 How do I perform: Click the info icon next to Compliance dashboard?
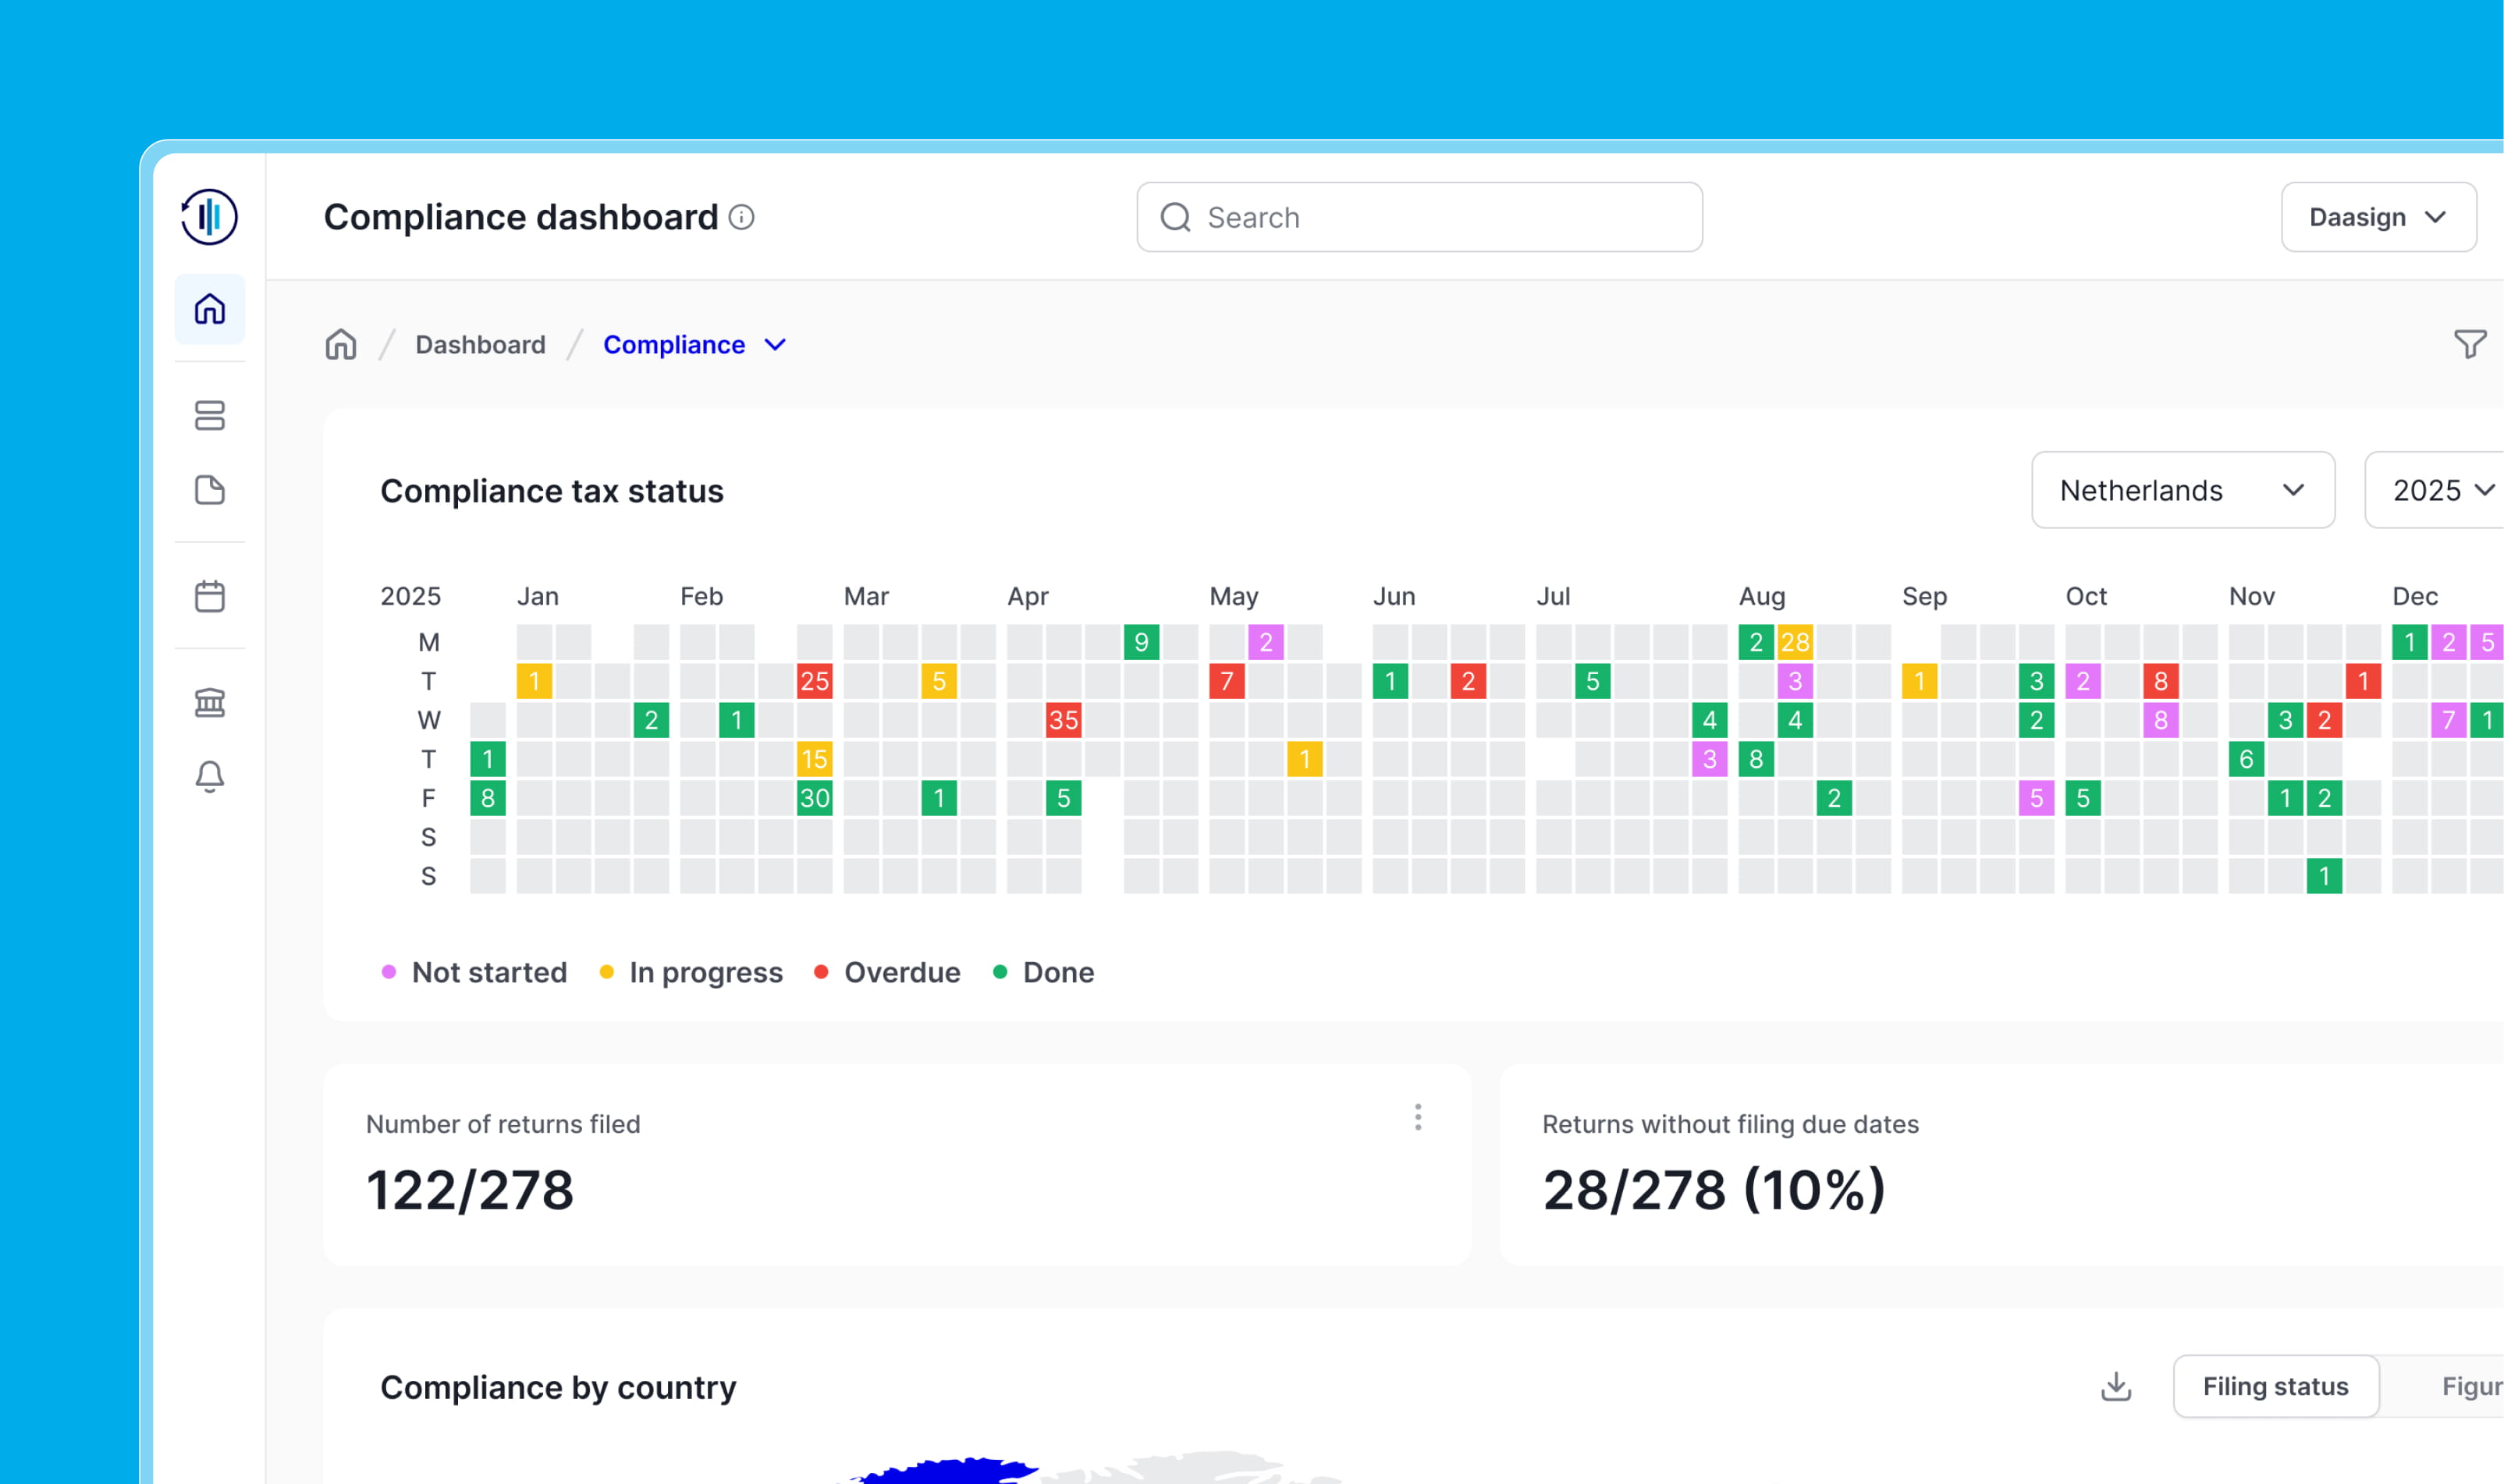pyautogui.click(x=741, y=217)
